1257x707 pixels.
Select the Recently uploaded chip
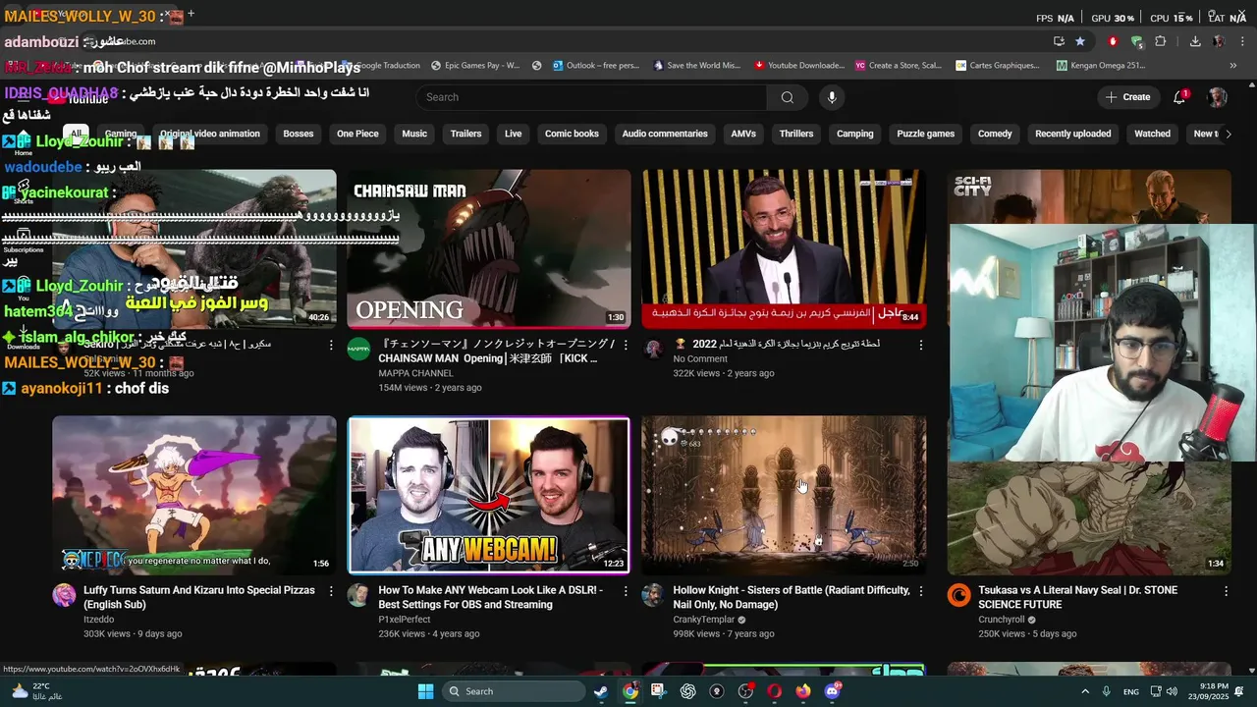[x=1073, y=134]
